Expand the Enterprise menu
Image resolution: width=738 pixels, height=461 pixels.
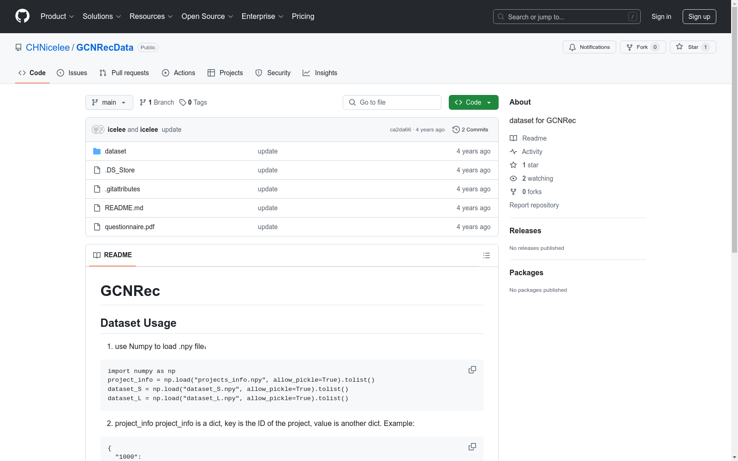pyautogui.click(x=263, y=17)
